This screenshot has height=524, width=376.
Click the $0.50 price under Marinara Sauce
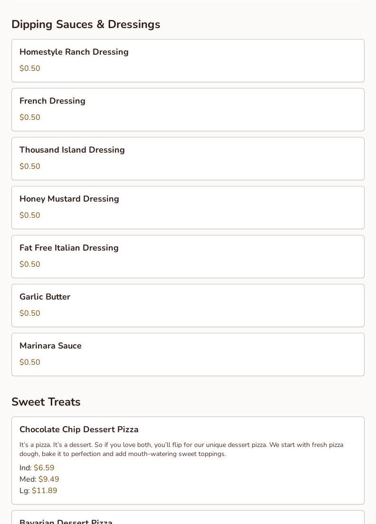(30, 362)
